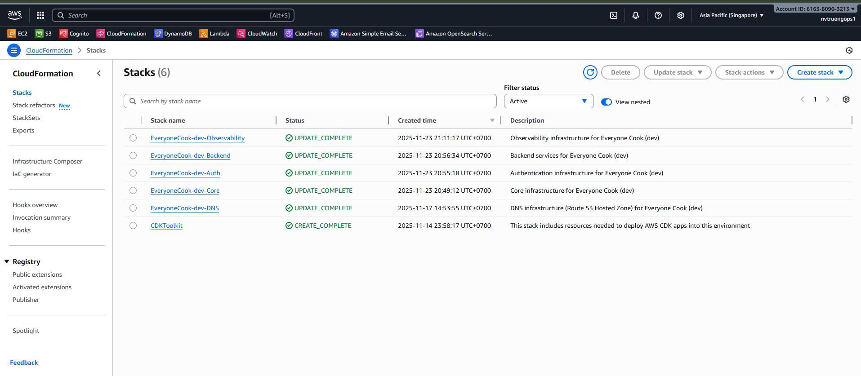Open EveryoneCook-dev-Backend stack link

click(190, 155)
